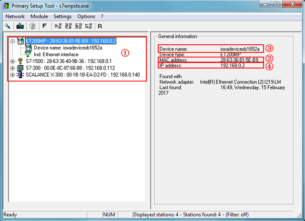Select Ind. Ethernet interface tree row
Screen dimensions: 305x221
[56, 55]
